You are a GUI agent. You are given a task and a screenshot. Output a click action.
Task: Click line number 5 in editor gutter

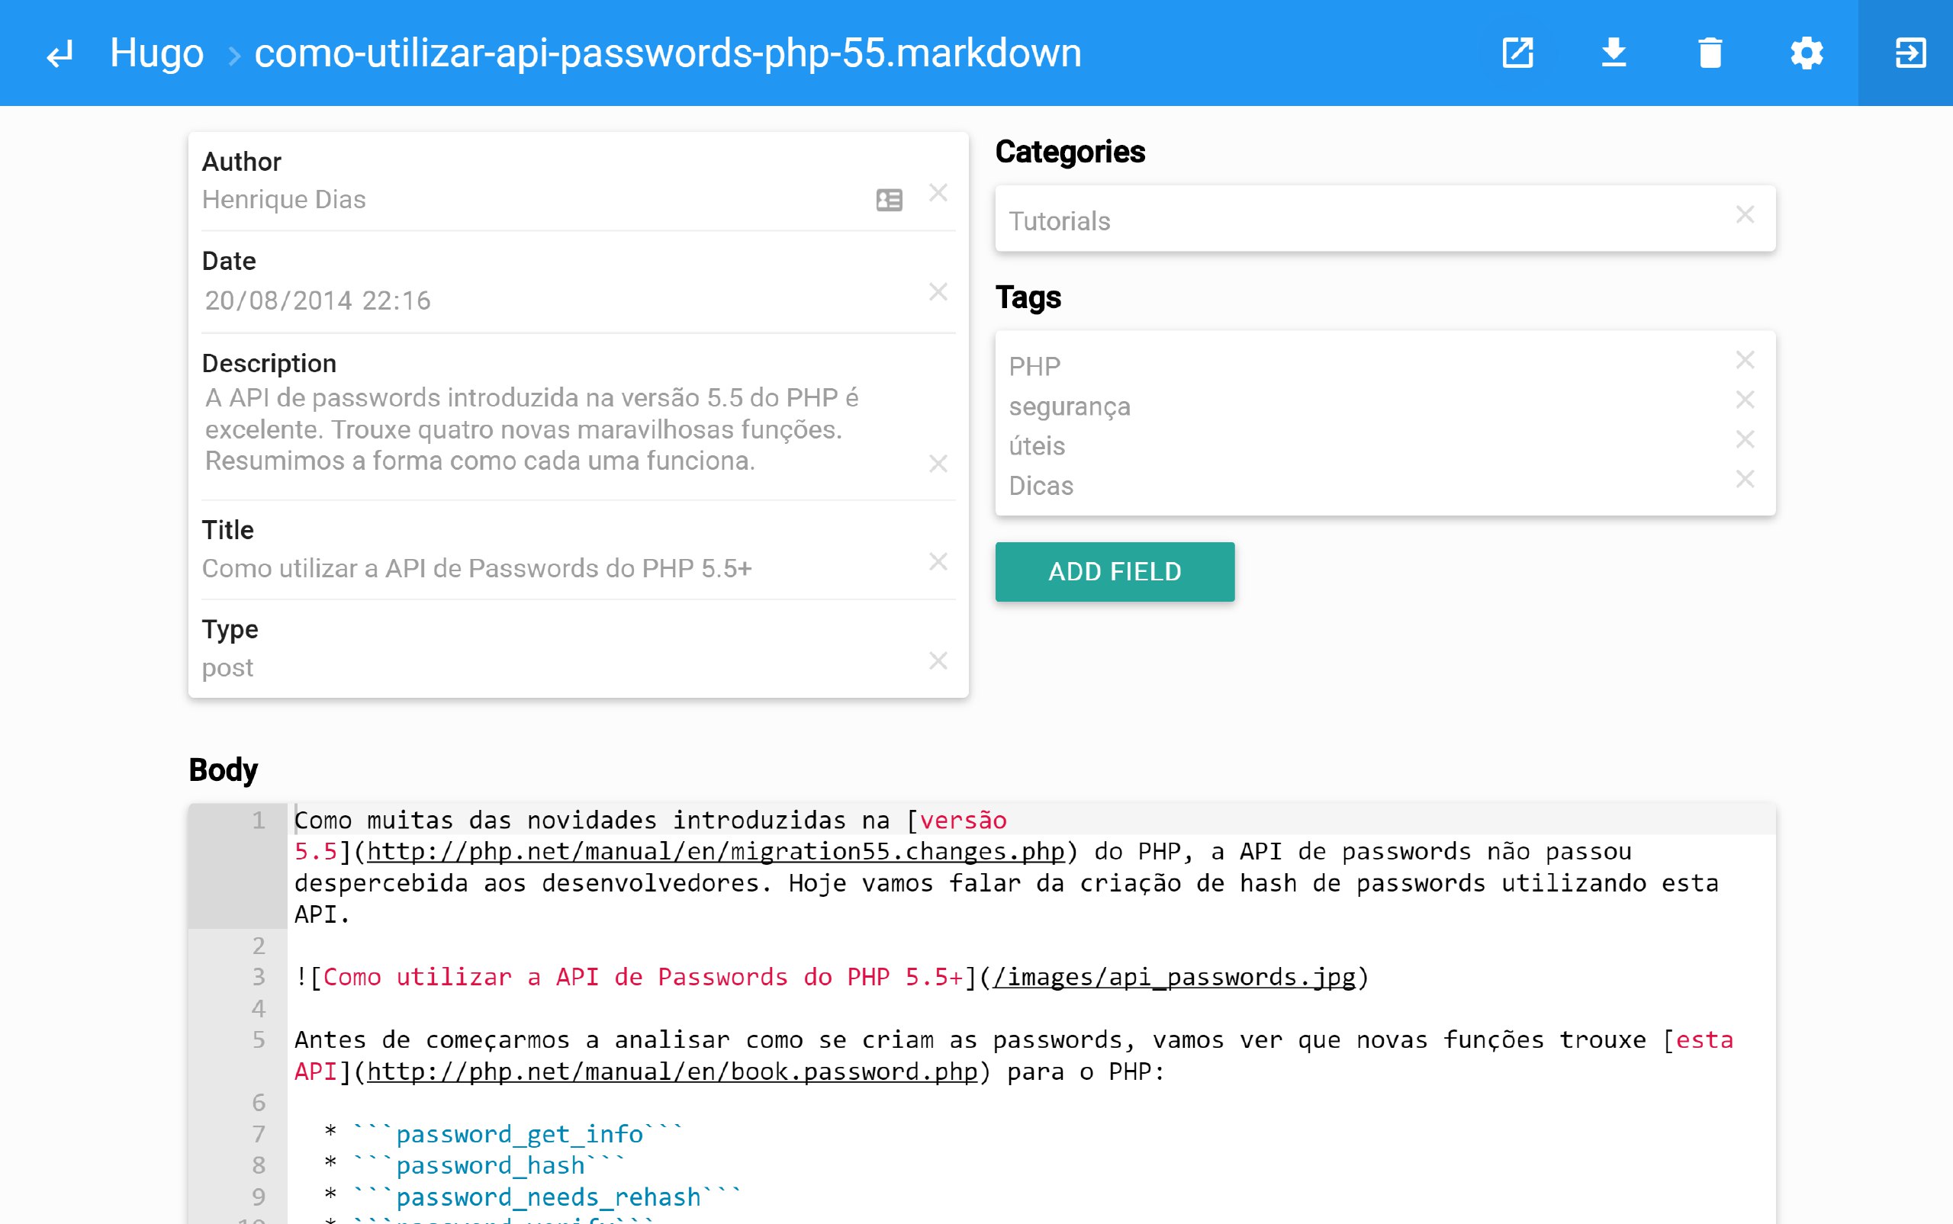pos(259,1039)
